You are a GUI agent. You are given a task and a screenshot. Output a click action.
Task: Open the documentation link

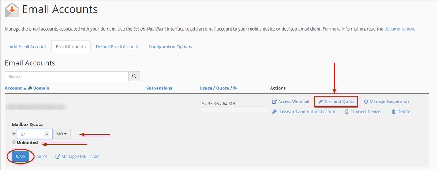(399, 29)
